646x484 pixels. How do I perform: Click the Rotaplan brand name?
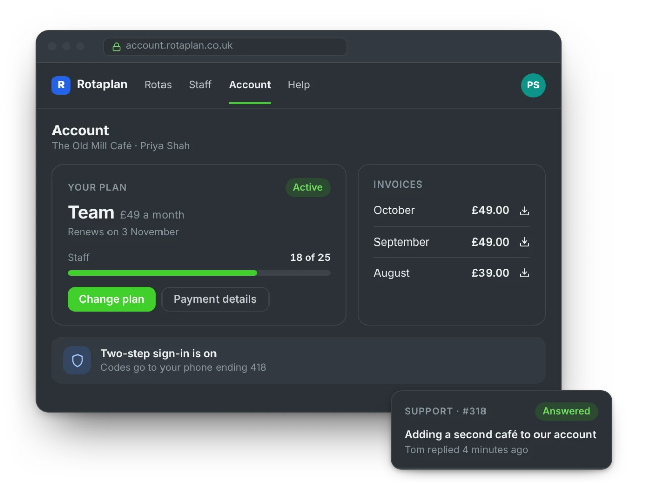coord(102,84)
